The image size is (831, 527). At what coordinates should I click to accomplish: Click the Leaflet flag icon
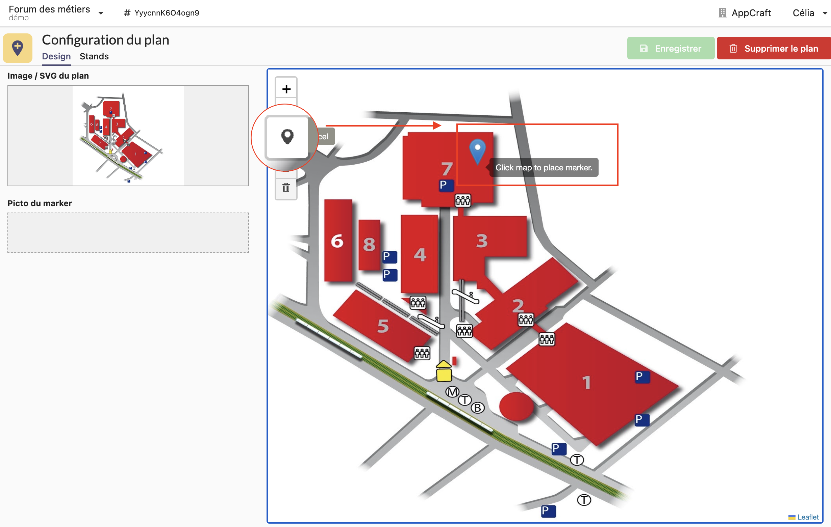point(792,517)
